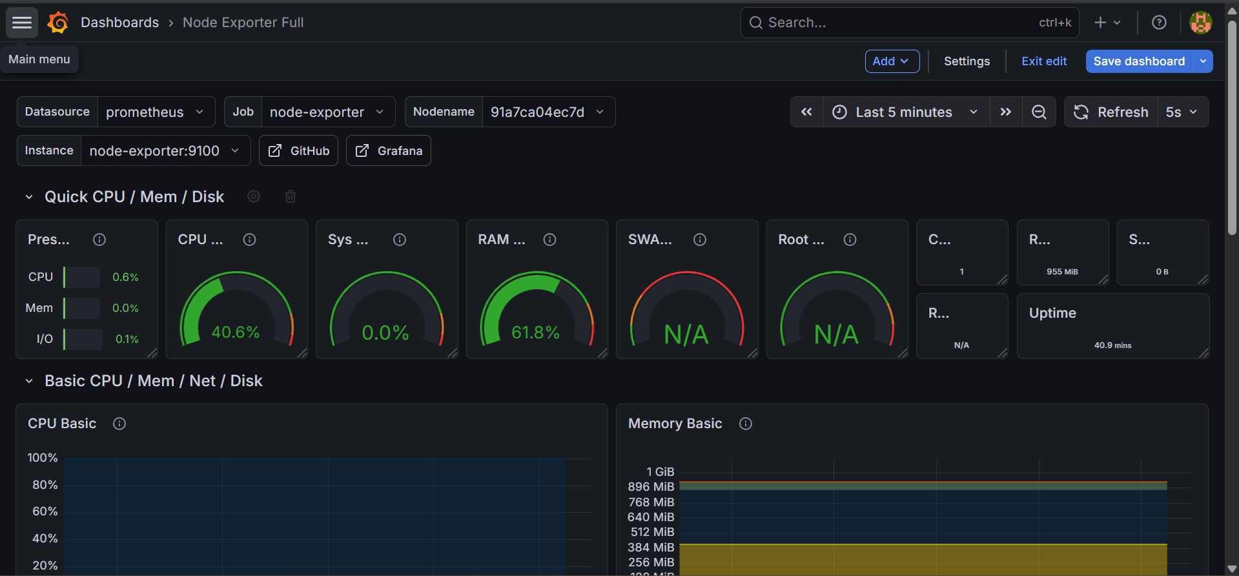Show info for CPU Busy gauge panel
This screenshot has width=1239, height=576.
click(x=250, y=240)
